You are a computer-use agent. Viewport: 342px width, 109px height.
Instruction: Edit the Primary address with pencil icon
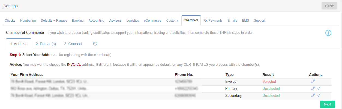tap(313, 88)
